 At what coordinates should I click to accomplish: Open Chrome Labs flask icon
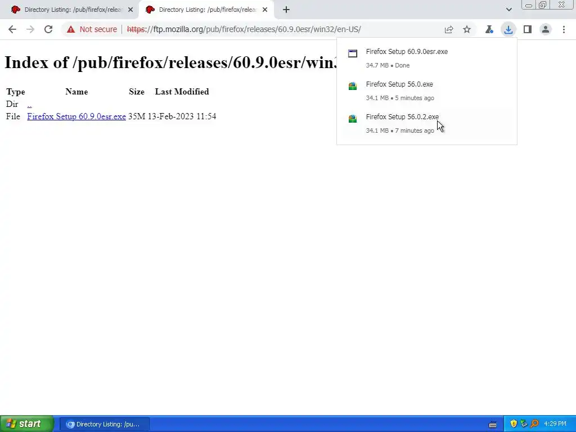coord(489,29)
